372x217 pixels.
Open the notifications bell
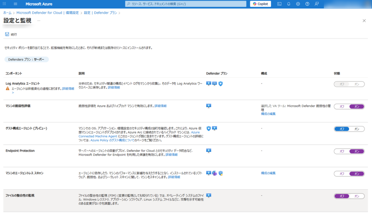pos(289,4)
